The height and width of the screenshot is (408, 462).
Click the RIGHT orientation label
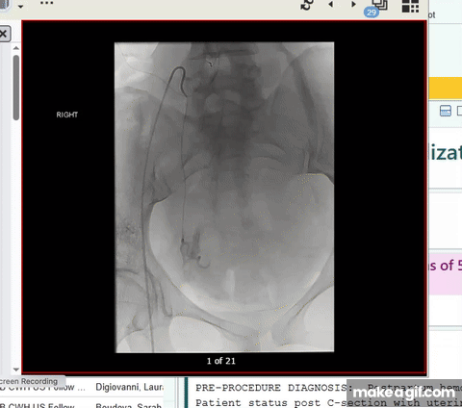click(67, 115)
